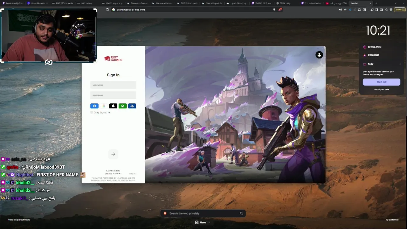Focus the Password input field
Viewport: 407px width, 229px height.
pos(113,95)
